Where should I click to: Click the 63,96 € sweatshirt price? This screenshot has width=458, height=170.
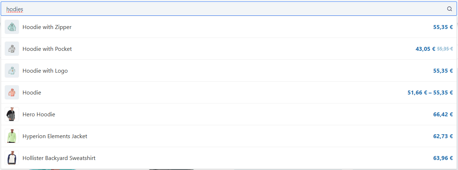point(443,158)
